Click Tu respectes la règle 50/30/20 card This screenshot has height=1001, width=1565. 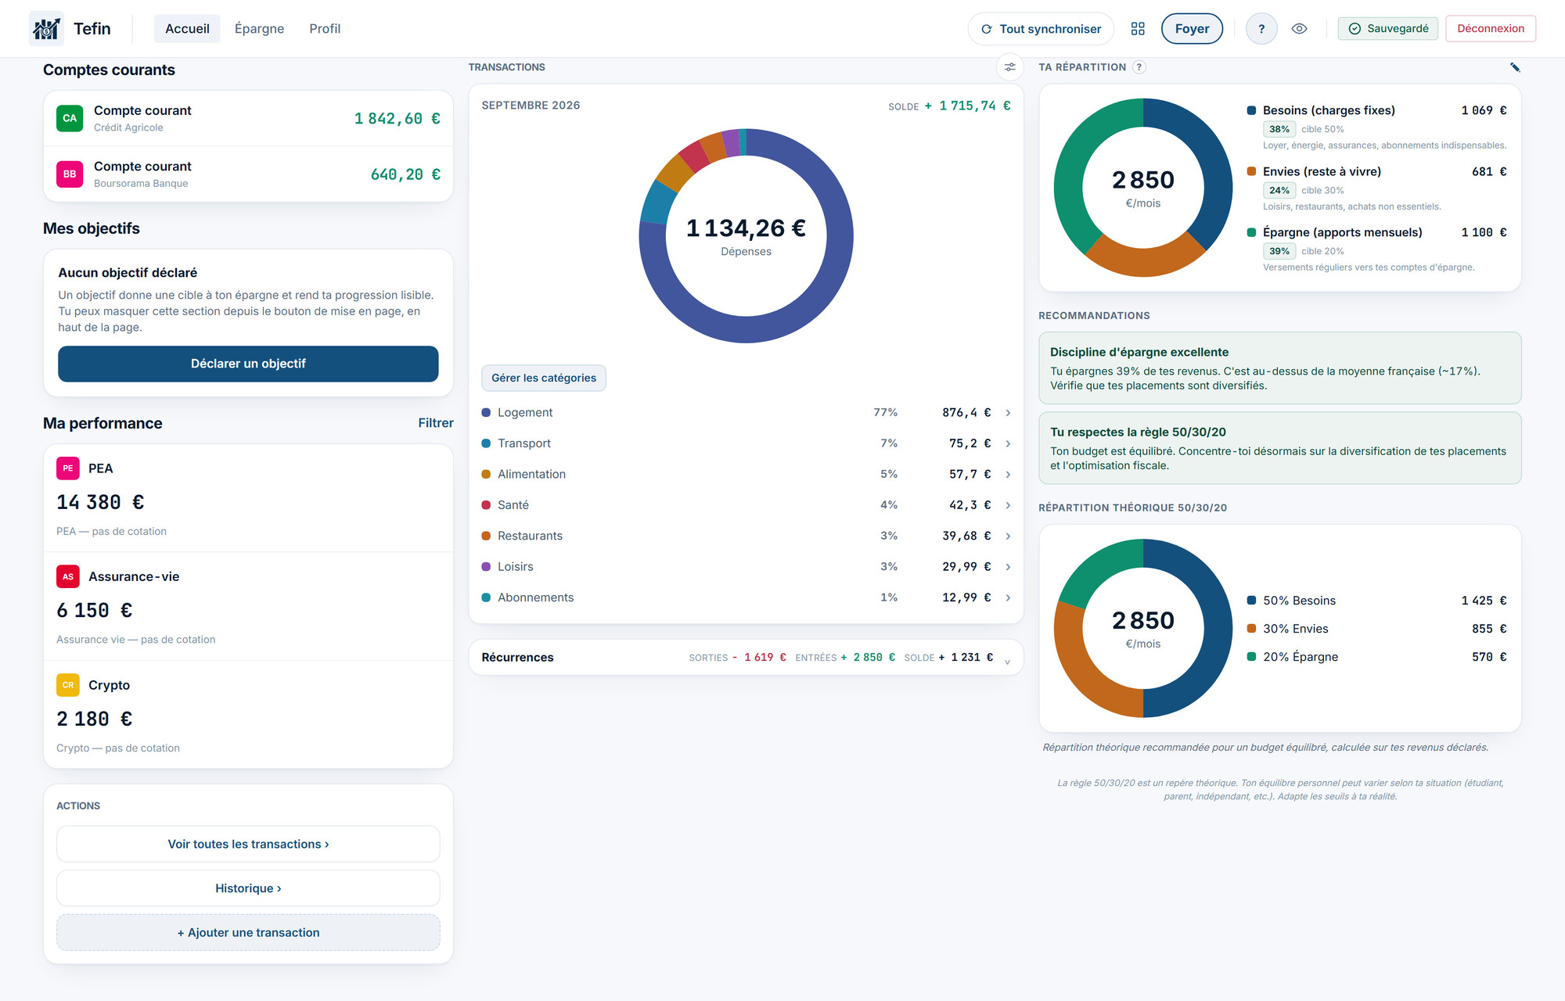(x=1279, y=448)
